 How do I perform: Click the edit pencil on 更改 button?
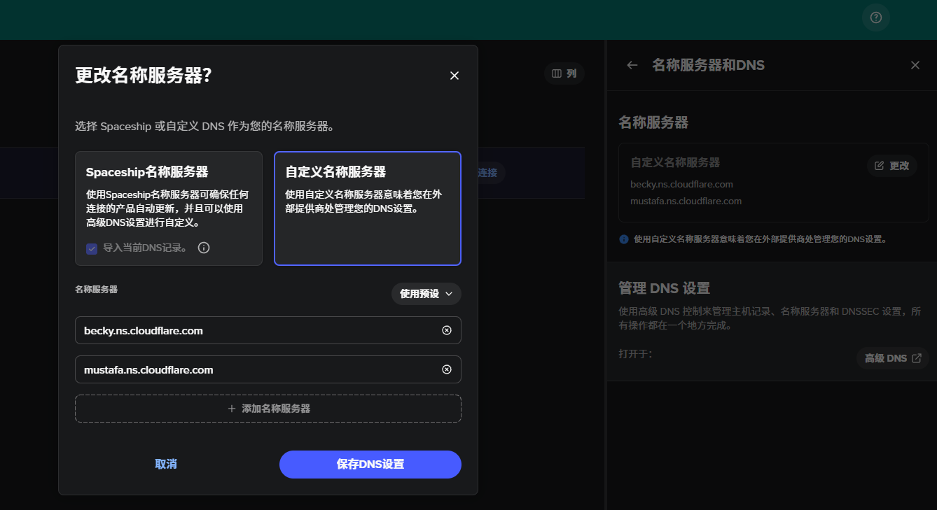tap(879, 166)
